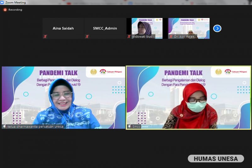Click muted microphone icon on widowati bud tile
The height and width of the screenshot is (168, 252).
[x=129, y=37]
